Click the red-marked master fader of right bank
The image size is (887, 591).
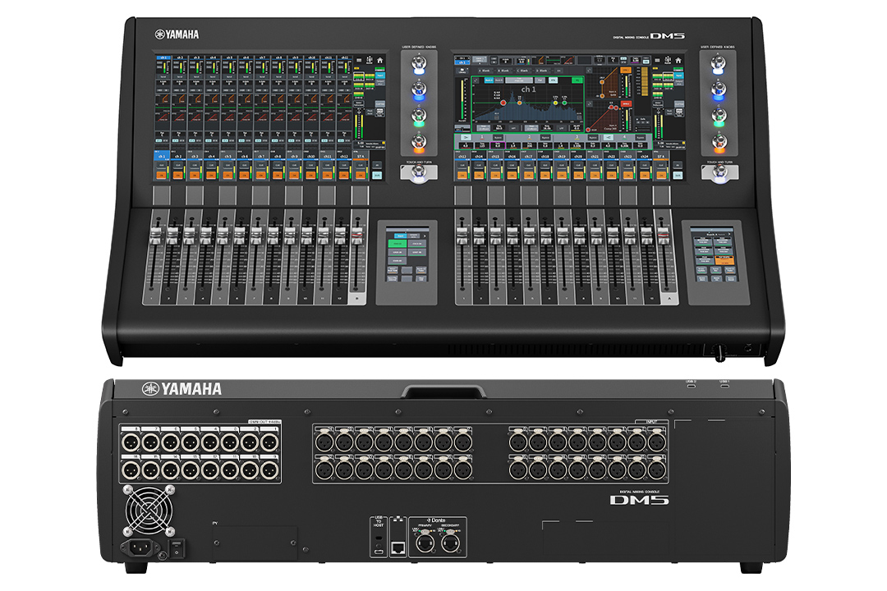[664, 235]
